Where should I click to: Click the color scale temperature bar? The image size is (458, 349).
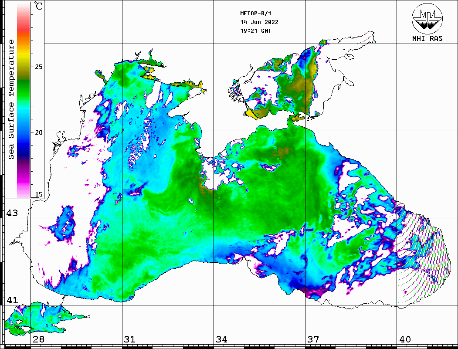coord(24,100)
